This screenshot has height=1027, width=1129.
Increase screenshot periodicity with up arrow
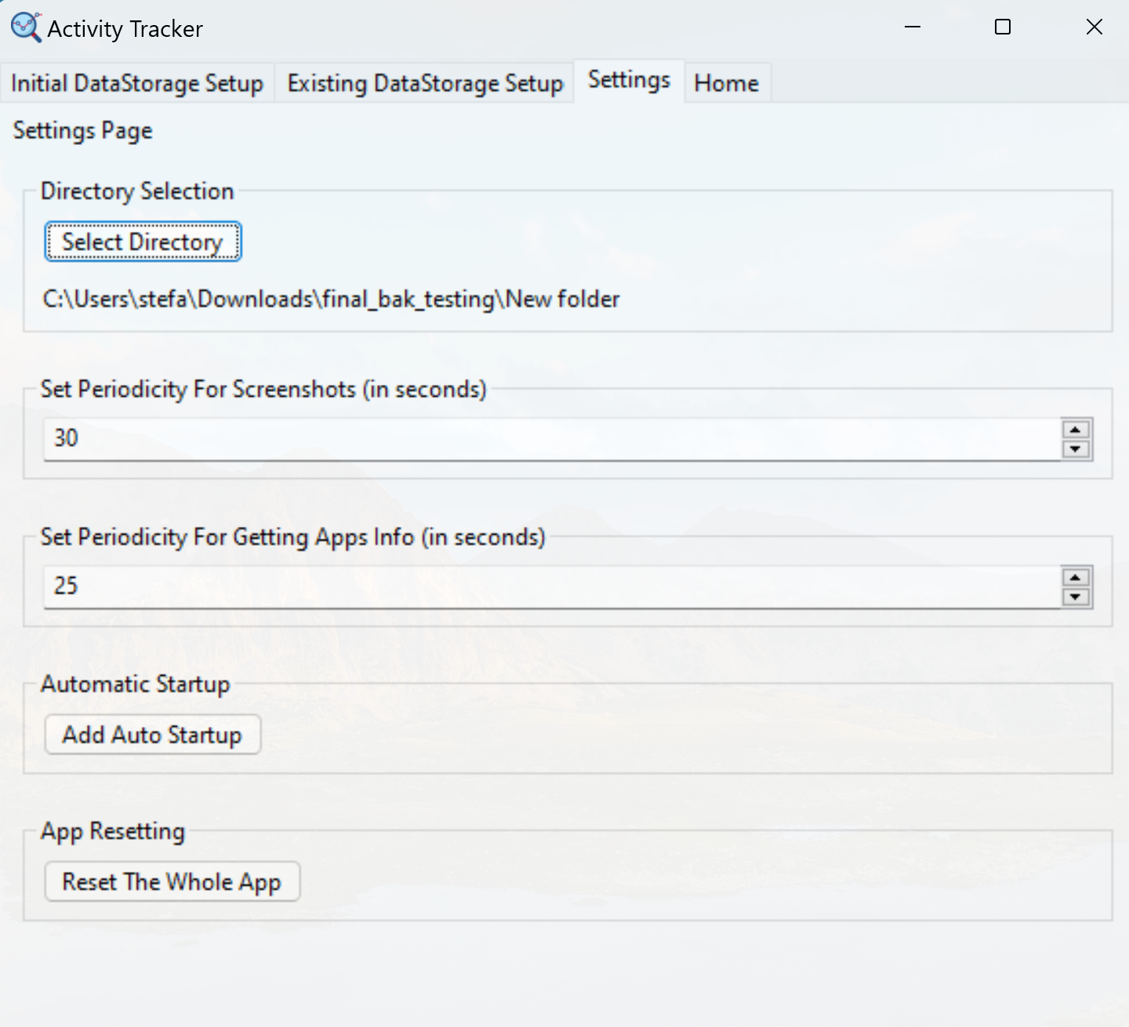point(1076,430)
